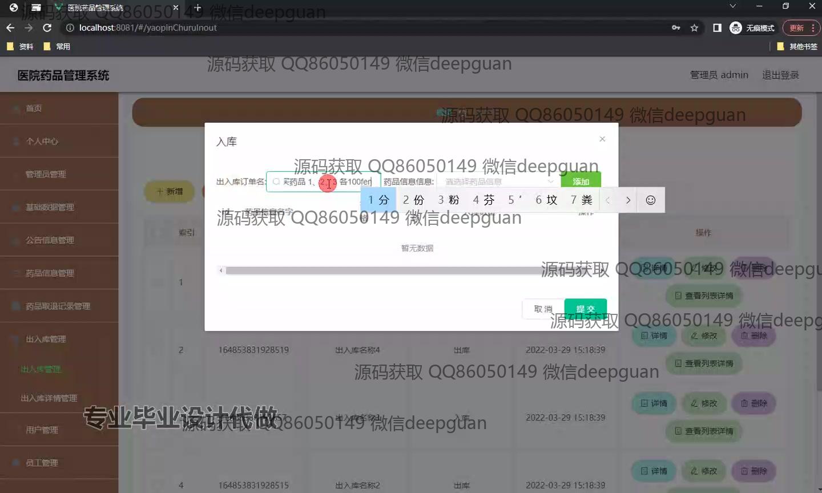Focus the 出入库订单名 input field
822x493 pixels.
[324, 181]
